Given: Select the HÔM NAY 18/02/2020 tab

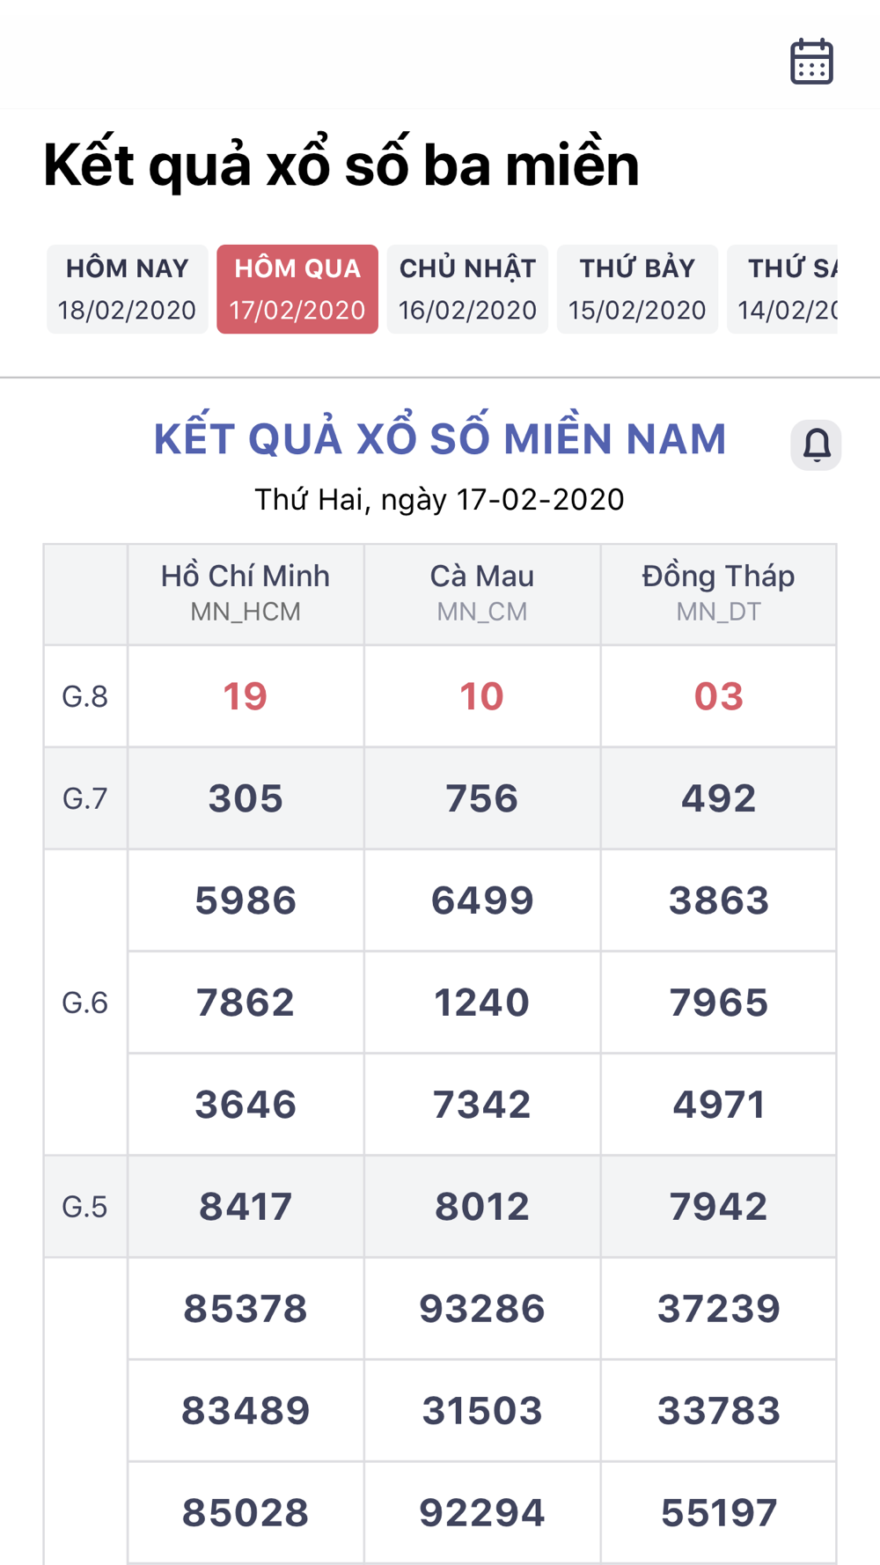Looking at the screenshot, I should tap(127, 289).
